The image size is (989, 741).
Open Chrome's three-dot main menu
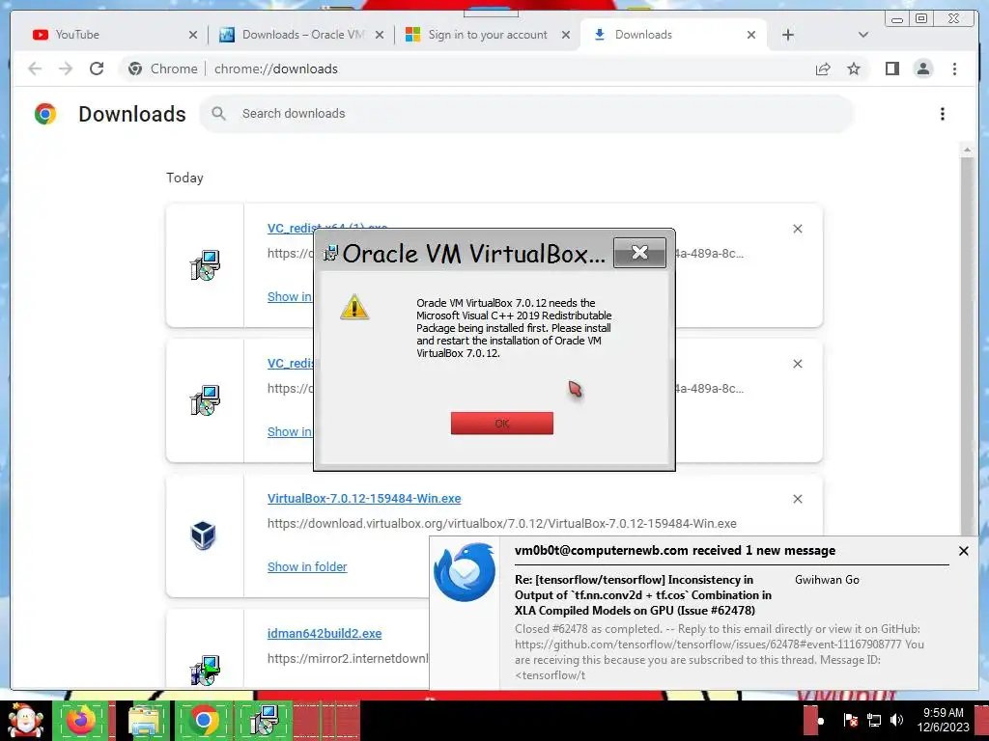(955, 69)
